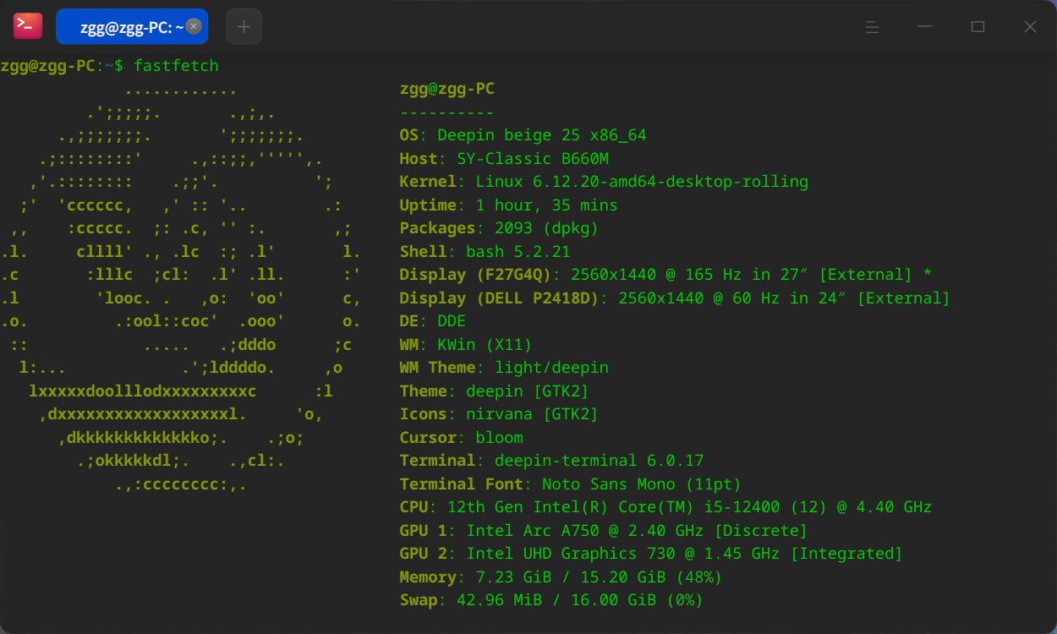Close the zgg@zgg-PC terminal tab
1057x634 pixels.
coord(194,26)
